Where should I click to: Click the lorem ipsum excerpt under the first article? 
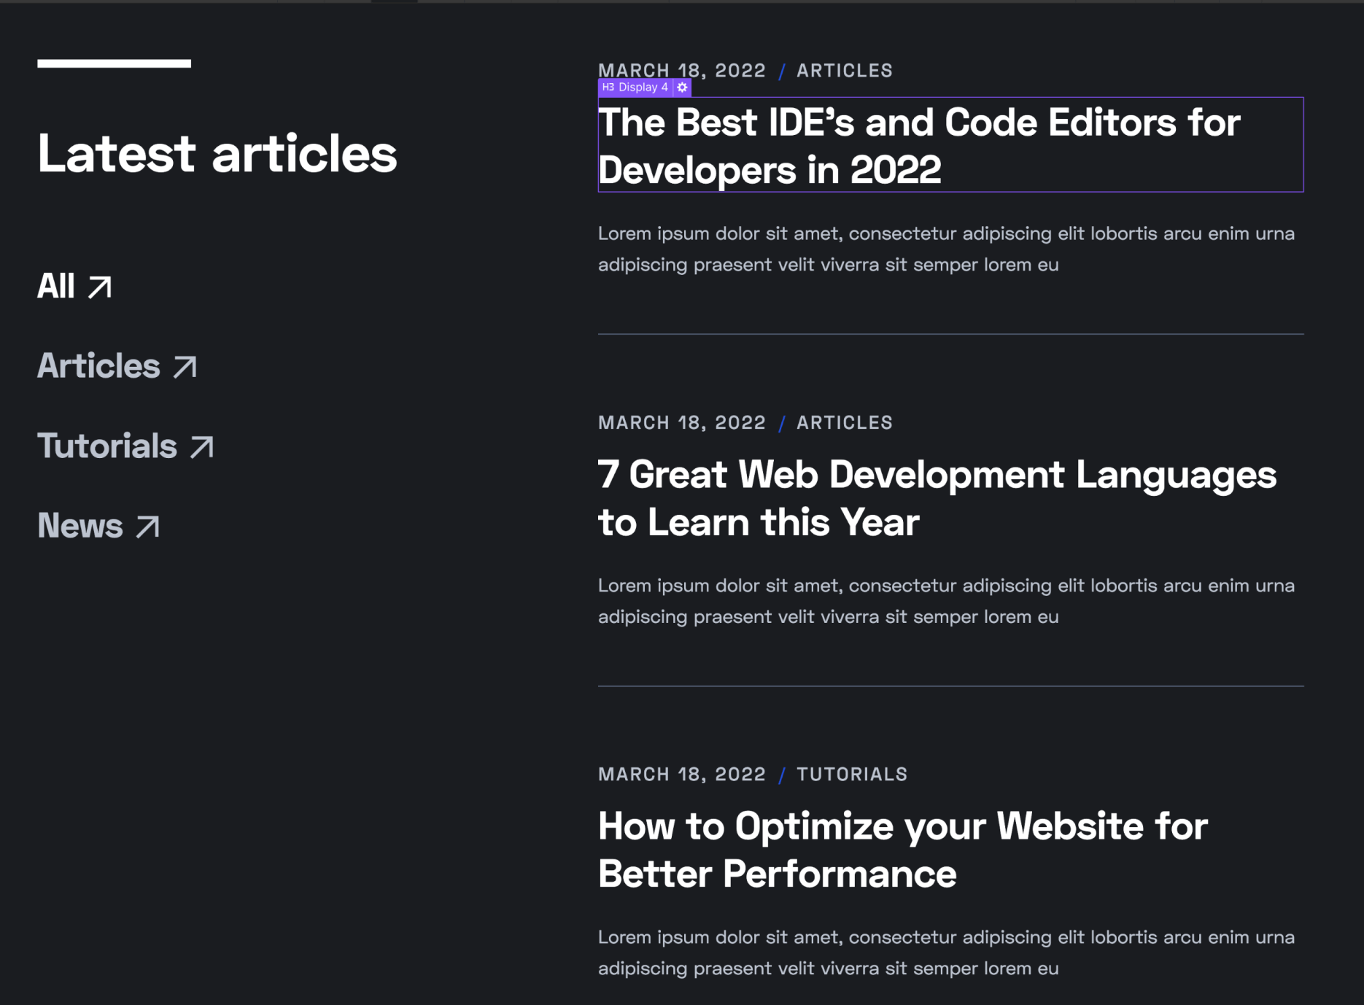pos(945,249)
